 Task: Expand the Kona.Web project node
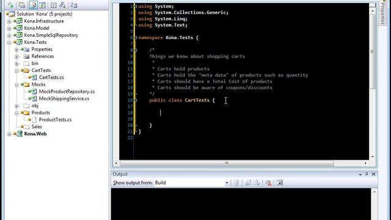click(x=9, y=134)
